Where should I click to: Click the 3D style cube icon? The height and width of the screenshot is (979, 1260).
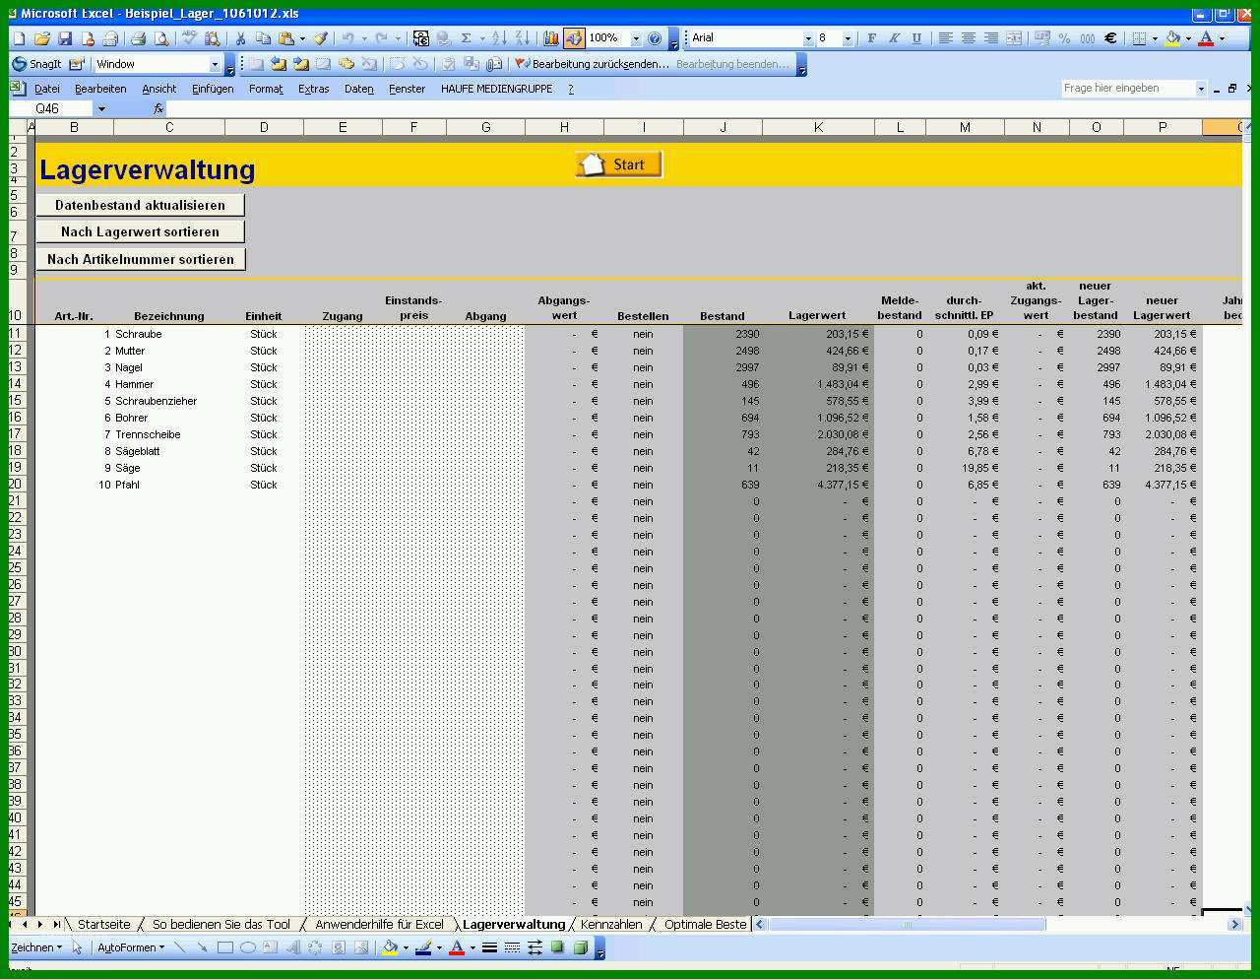point(581,947)
